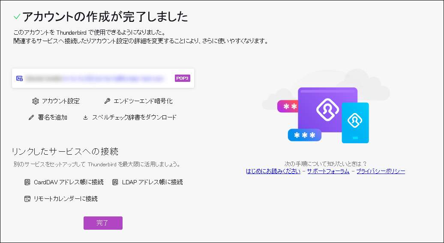
Task: Click the remote calendar icon
Action: point(27,199)
